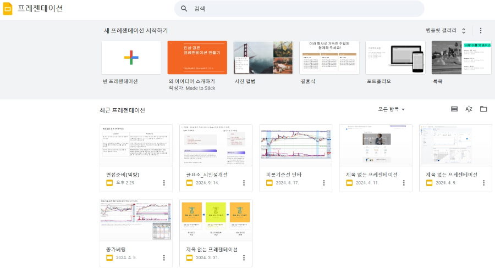Click the 의 아이디어 소개하기 template label
This screenshot has width=495, height=275.
coord(191,81)
